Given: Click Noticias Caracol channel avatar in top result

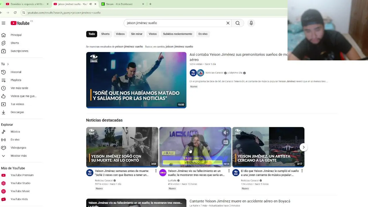Looking at the screenshot, I should (193, 73).
